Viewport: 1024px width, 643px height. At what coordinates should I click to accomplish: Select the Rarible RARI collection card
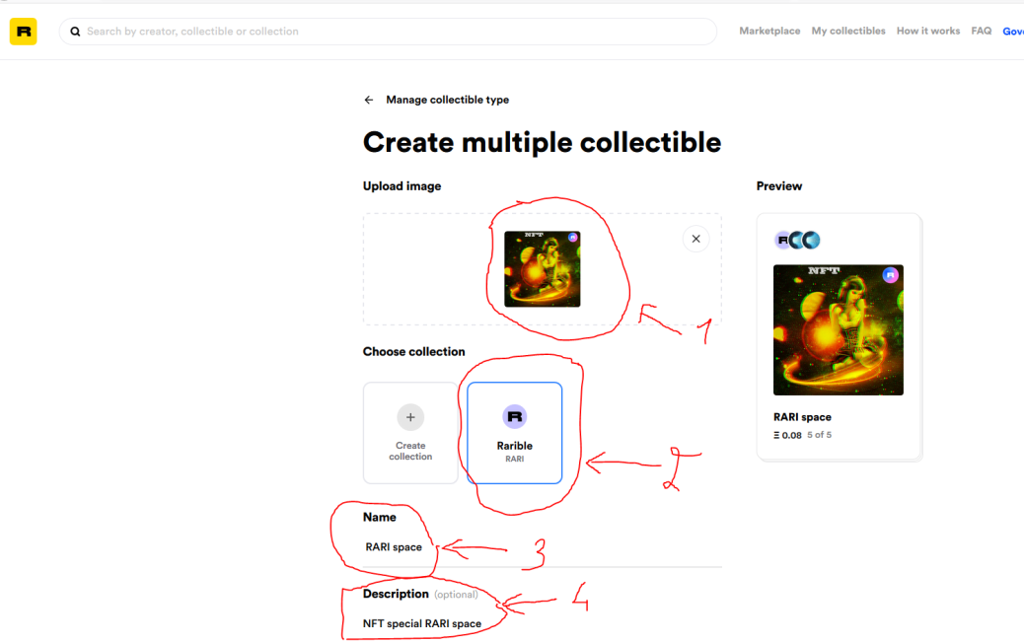(x=515, y=433)
